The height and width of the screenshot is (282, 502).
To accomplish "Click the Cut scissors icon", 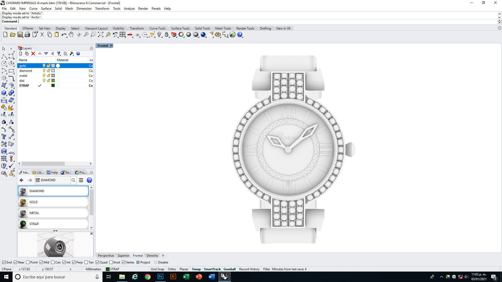I will (42, 34).
